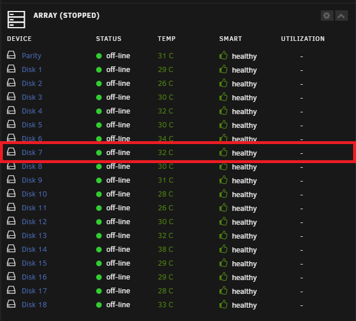356x321 pixels.
Task: Open the Disk 11 link
Action: pos(34,208)
